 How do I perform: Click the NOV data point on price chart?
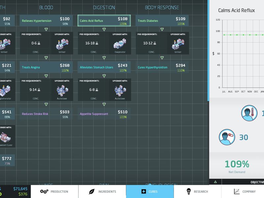click(250, 35)
